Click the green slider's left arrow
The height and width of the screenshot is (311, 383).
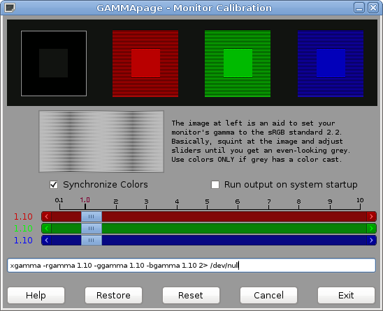[x=47, y=229]
